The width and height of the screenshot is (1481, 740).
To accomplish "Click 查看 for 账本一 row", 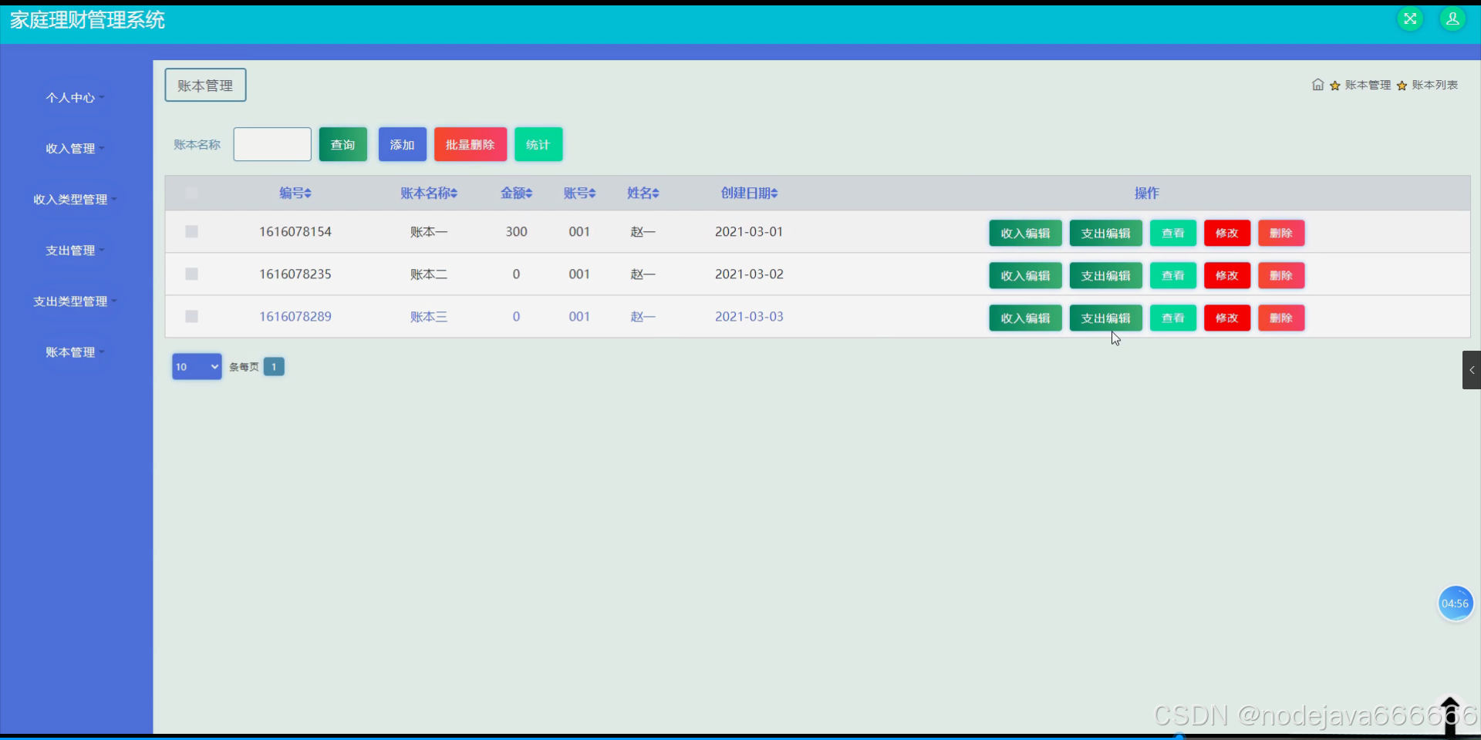I will pyautogui.click(x=1173, y=233).
